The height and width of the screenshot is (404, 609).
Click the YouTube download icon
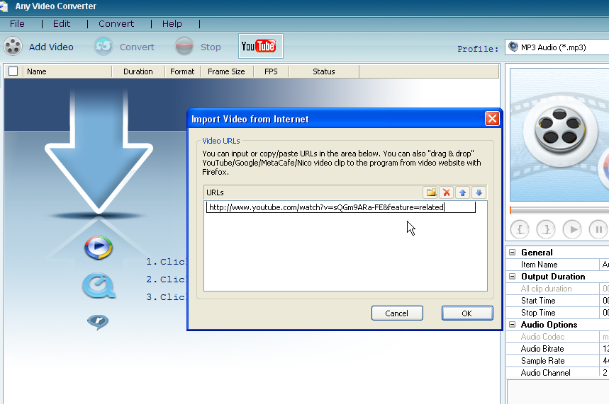point(259,47)
